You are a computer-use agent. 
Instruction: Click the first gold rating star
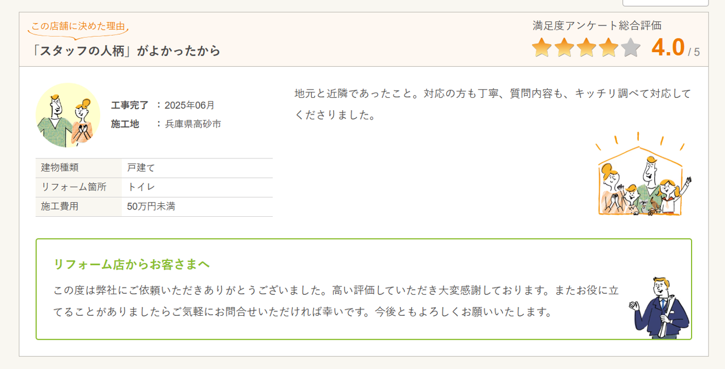(x=541, y=48)
